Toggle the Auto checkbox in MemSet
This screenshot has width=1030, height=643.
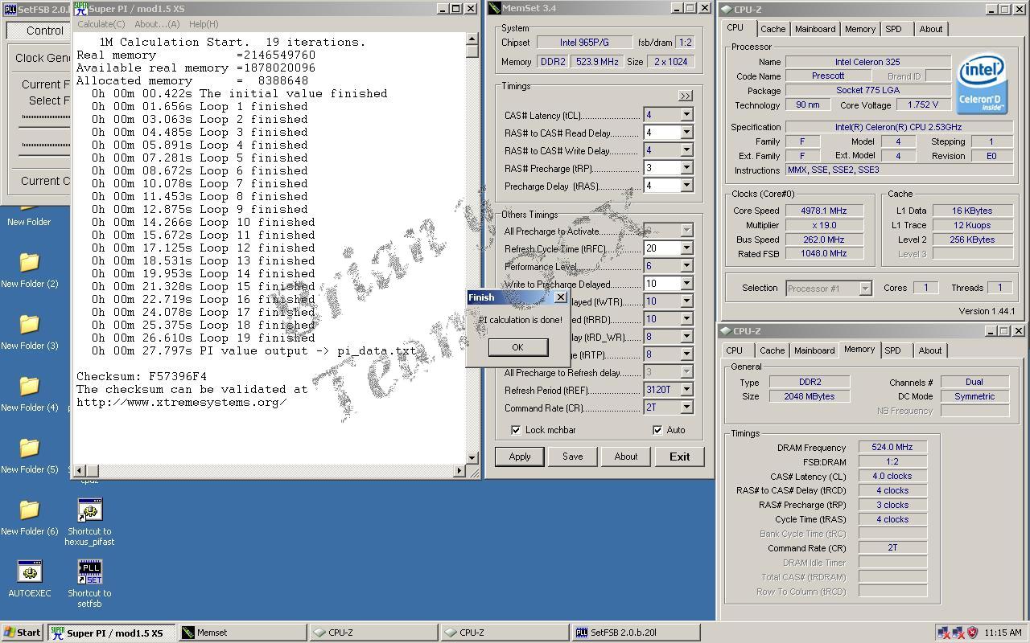coord(657,430)
